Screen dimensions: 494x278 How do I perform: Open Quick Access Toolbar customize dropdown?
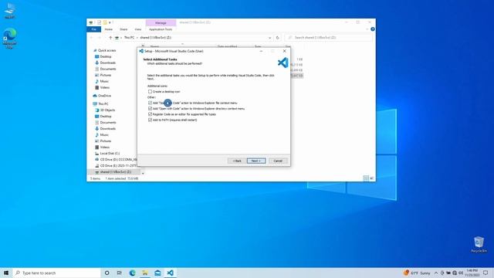110,22
